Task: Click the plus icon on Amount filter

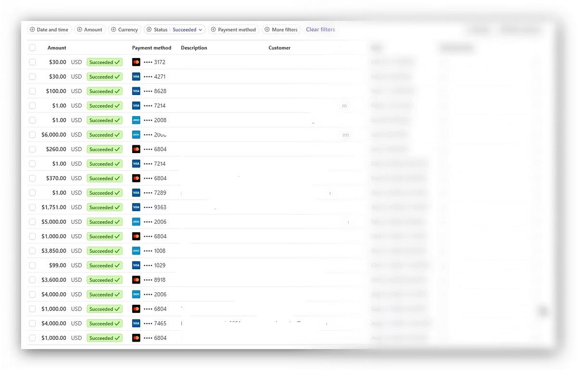Action: [80, 30]
